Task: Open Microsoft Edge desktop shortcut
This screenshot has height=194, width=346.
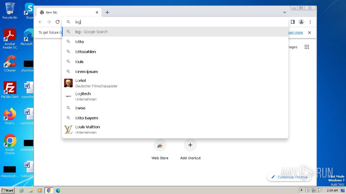Action: coord(27,37)
